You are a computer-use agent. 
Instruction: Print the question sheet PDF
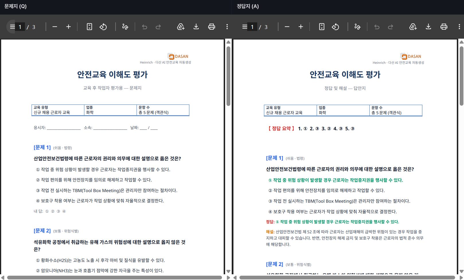[212, 27]
